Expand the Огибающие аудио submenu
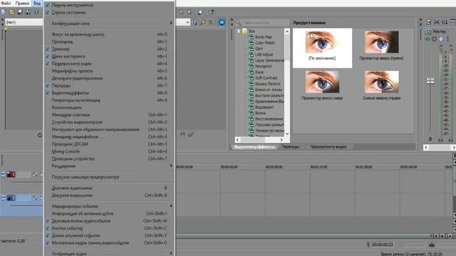The height and width of the screenshot is (256, 456). [x=109, y=254]
